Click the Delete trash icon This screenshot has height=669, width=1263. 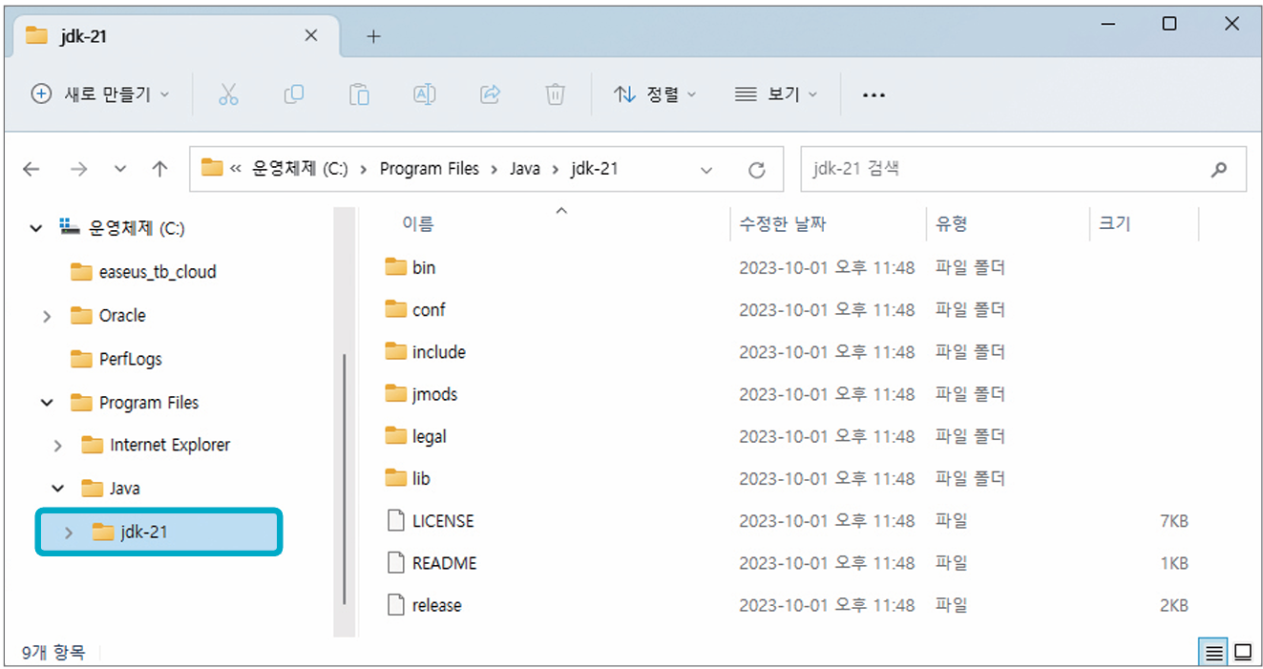point(555,94)
